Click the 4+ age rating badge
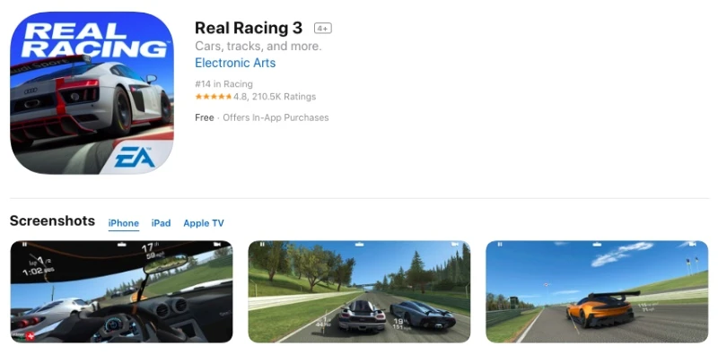718x363 pixels. coord(323,29)
